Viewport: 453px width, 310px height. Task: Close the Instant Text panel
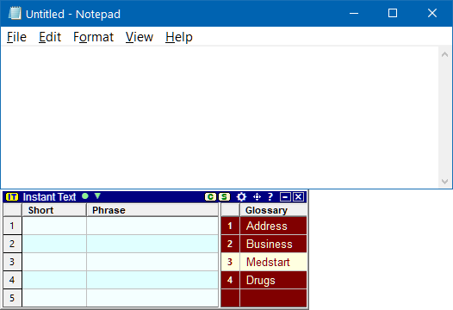(x=299, y=197)
